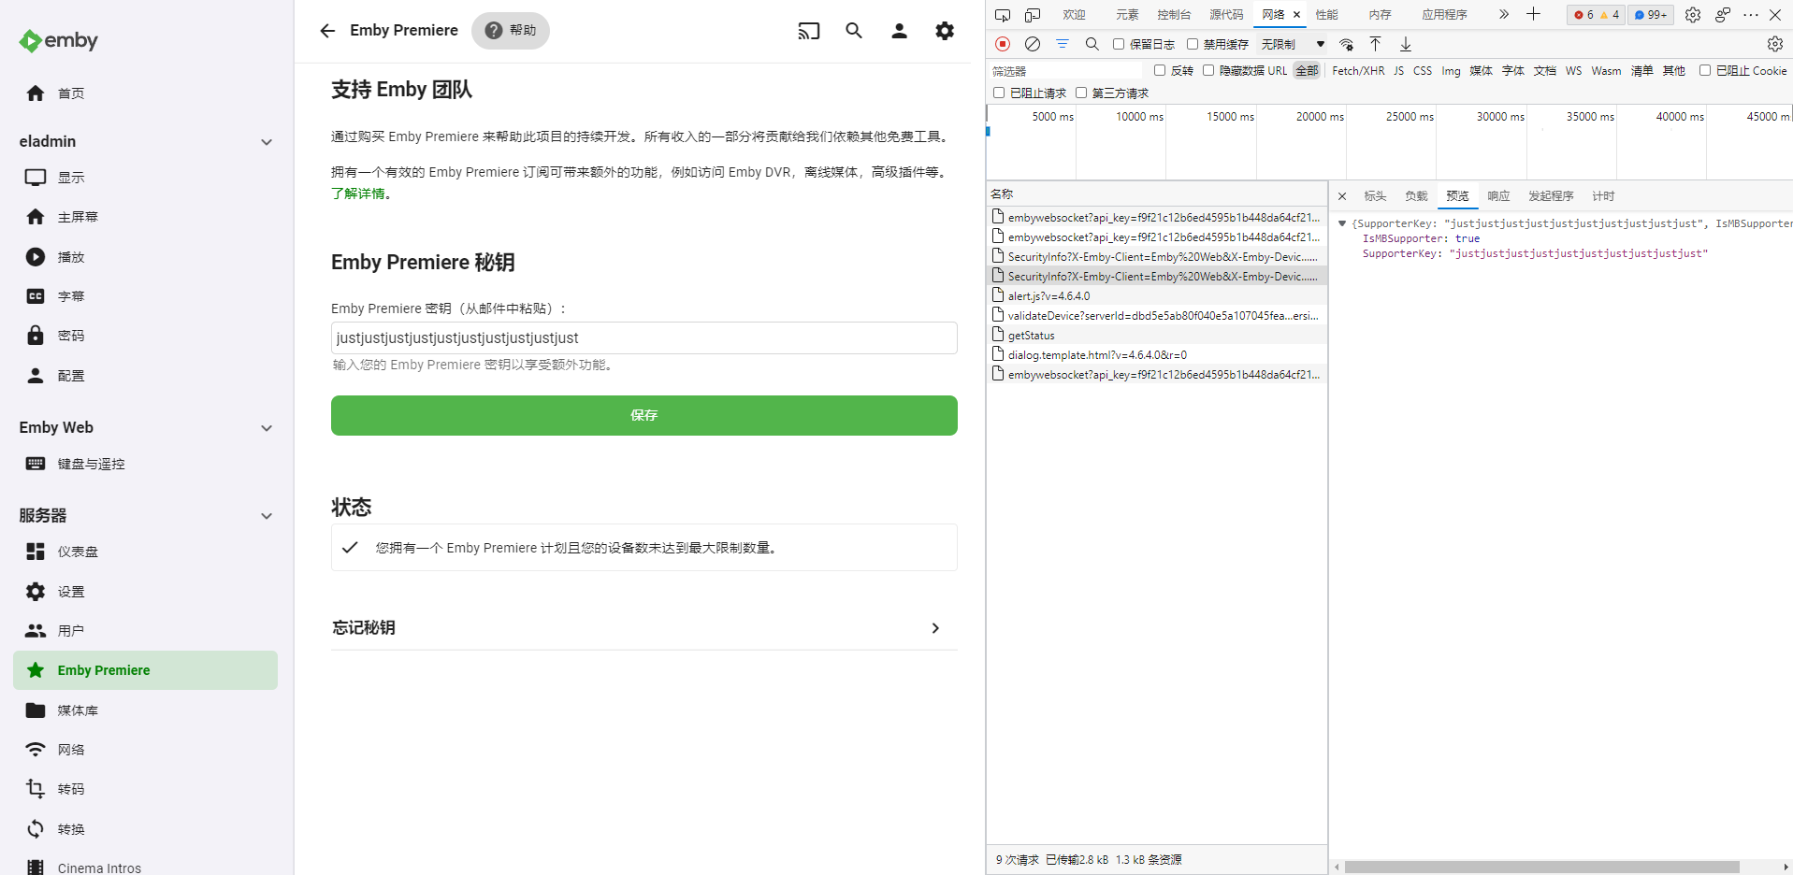
Task: Open 仪表盘 dashboard in sidebar
Action: point(145,552)
